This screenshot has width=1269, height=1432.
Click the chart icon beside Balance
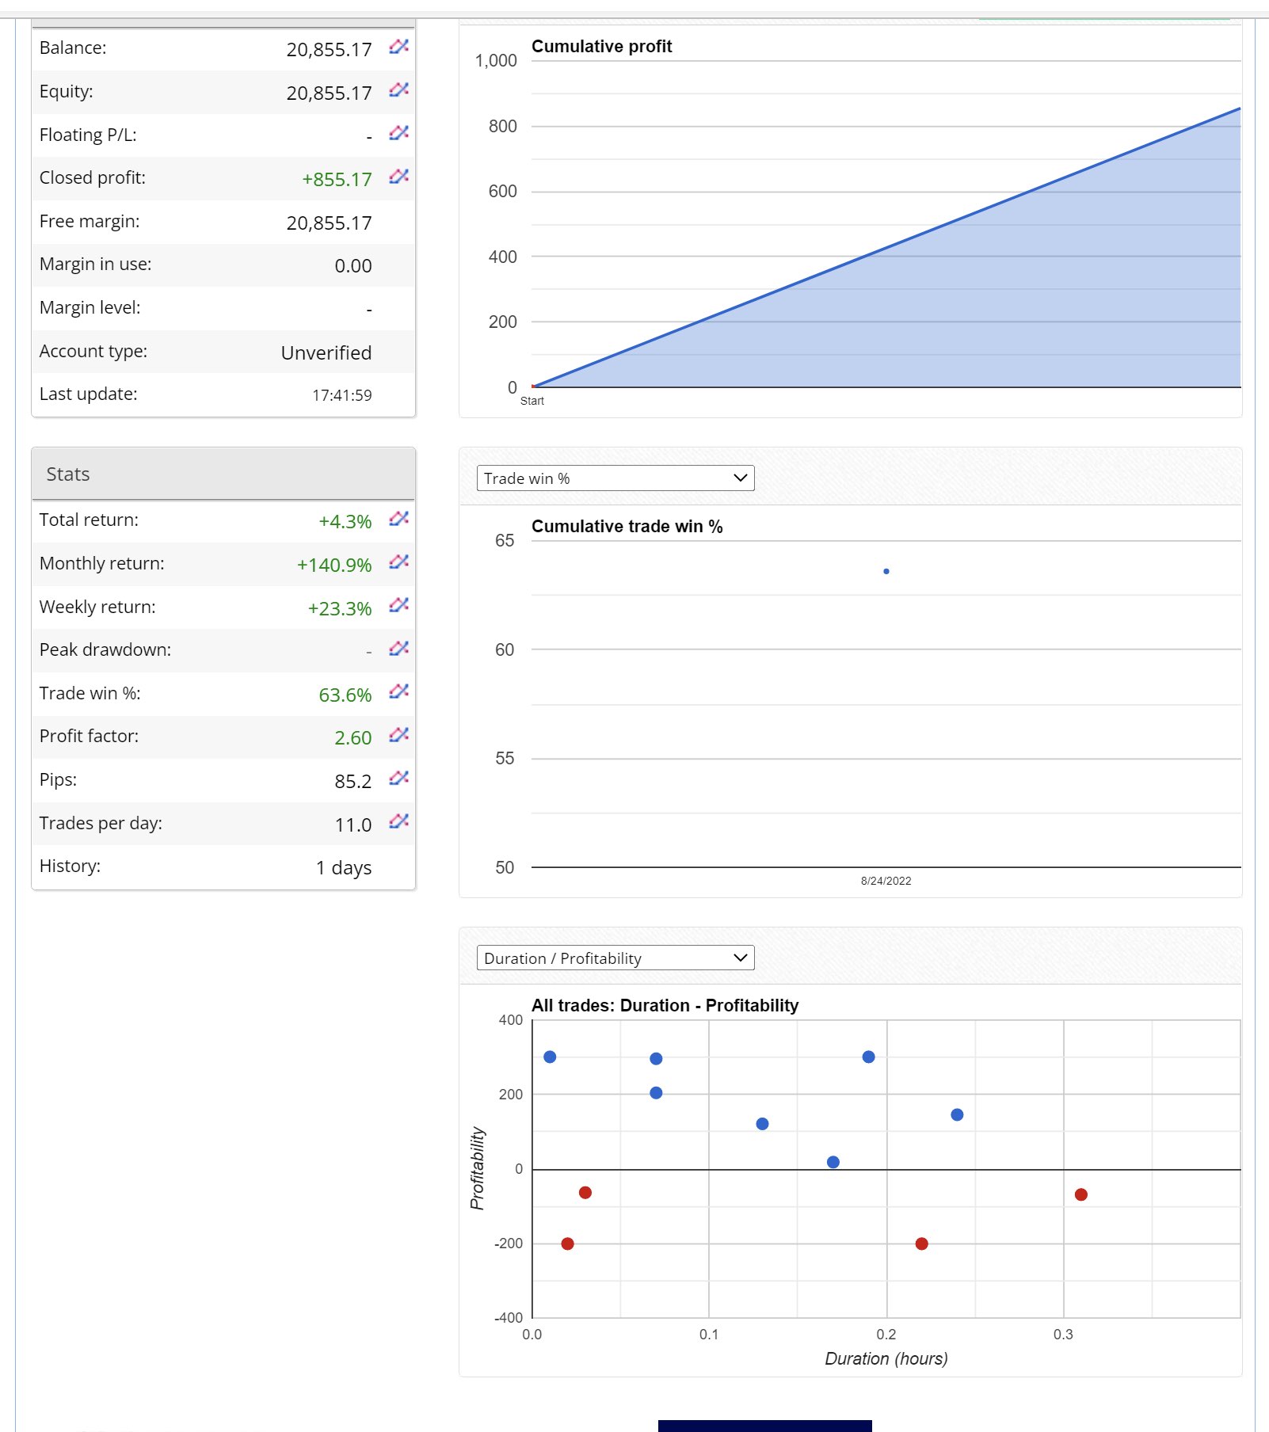coord(398,47)
